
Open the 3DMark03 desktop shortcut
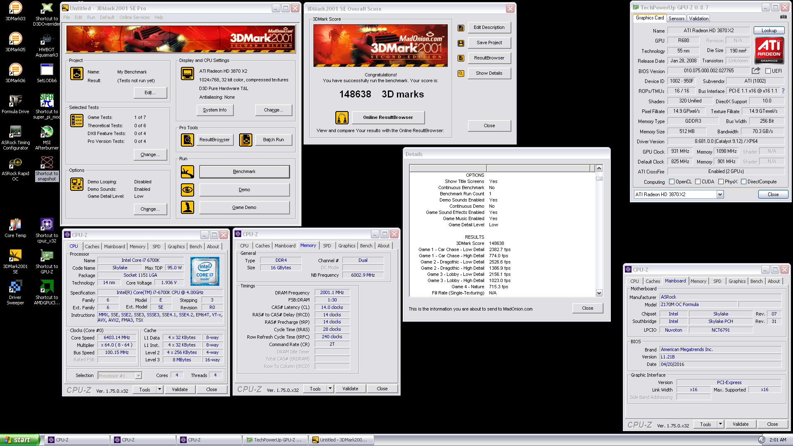[x=15, y=11]
